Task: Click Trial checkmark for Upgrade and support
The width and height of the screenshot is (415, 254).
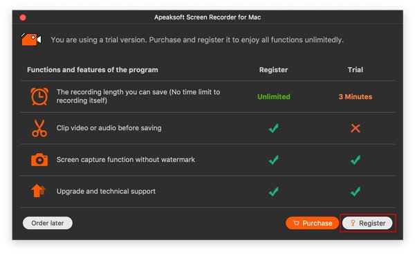Action: point(356,191)
